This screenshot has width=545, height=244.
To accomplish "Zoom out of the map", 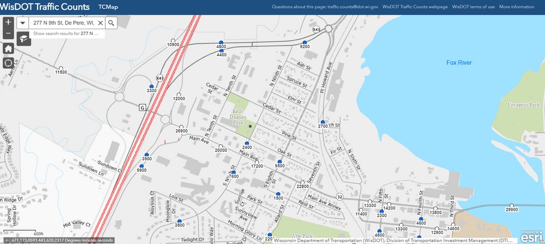I will click(x=8, y=34).
